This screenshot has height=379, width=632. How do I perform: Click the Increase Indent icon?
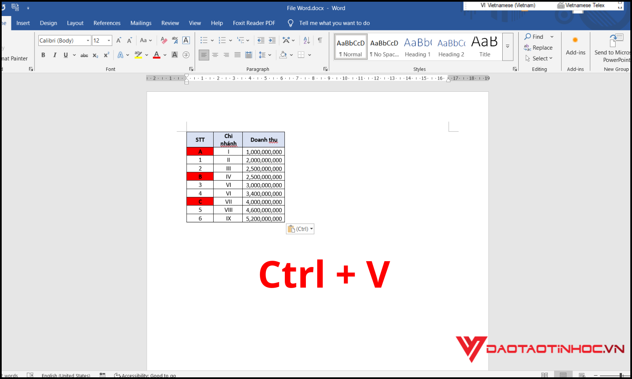coord(272,40)
